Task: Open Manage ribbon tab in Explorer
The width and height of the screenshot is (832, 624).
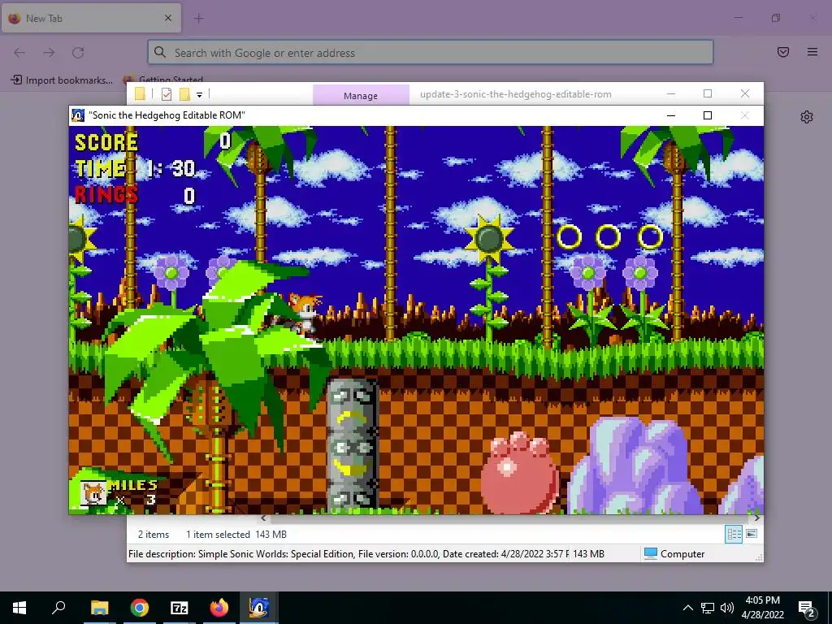Action: [x=361, y=95]
